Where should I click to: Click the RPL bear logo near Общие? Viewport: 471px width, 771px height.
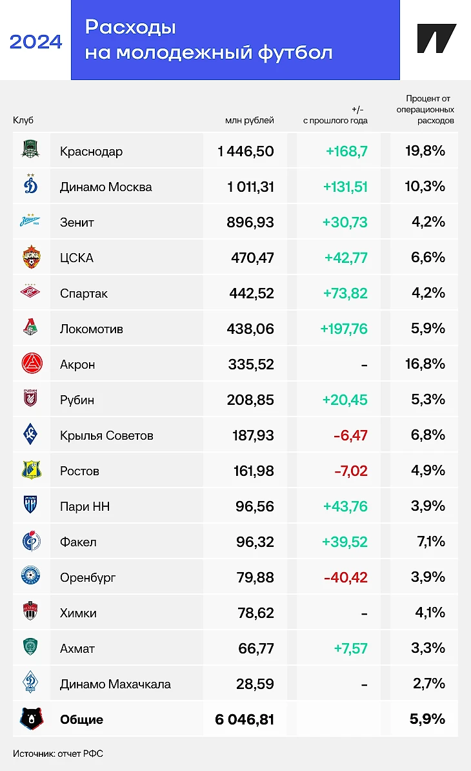[x=32, y=719]
